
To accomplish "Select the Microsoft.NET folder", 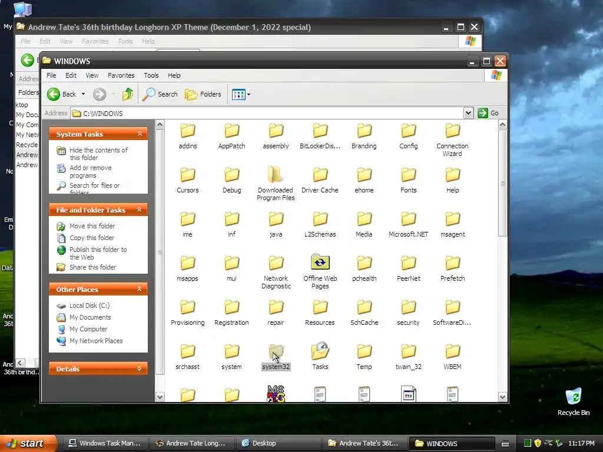I will (409, 225).
